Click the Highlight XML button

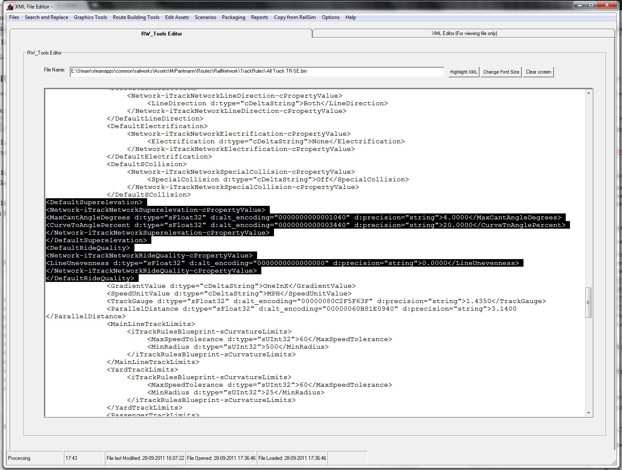coord(463,72)
